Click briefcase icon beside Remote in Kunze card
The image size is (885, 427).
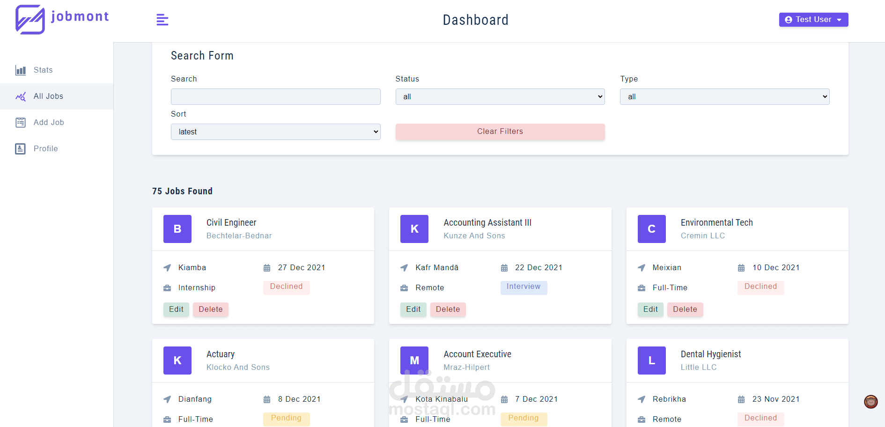tap(404, 288)
